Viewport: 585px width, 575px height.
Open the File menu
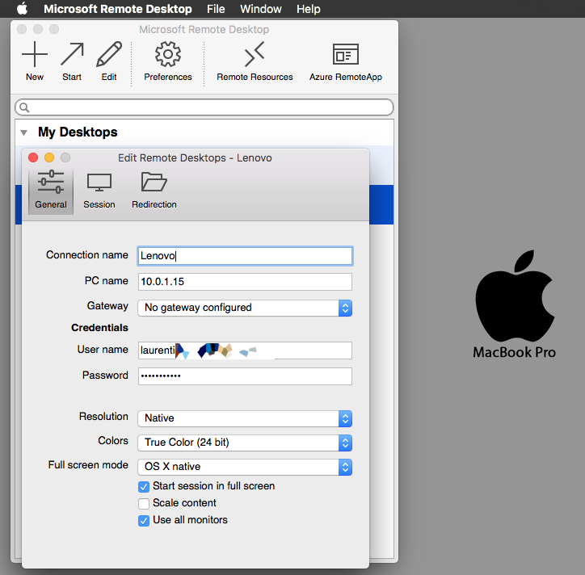coord(216,9)
